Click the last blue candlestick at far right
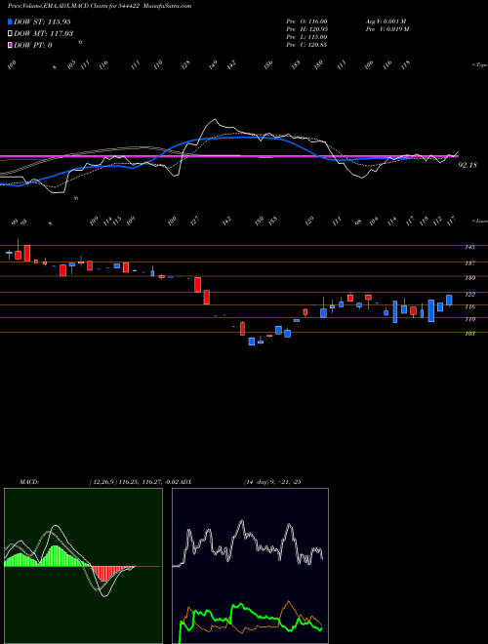Viewport: 488px width, 644px height. click(449, 301)
